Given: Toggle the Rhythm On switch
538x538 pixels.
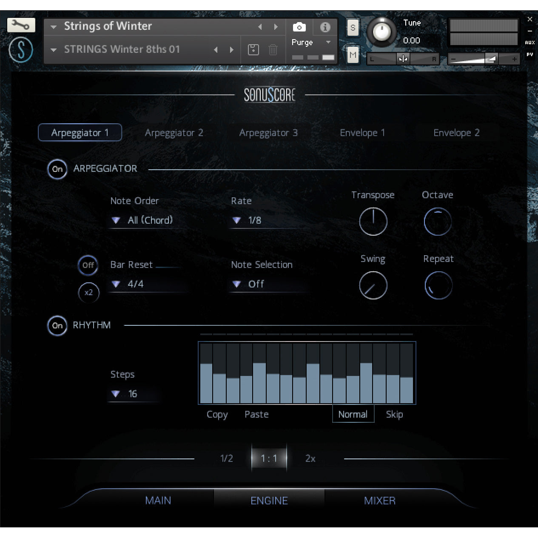Looking at the screenshot, I should click(x=57, y=326).
